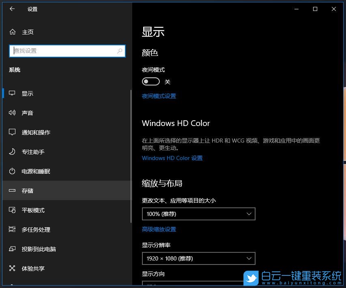Open 声音 settings from the sidebar

tap(28, 113)
